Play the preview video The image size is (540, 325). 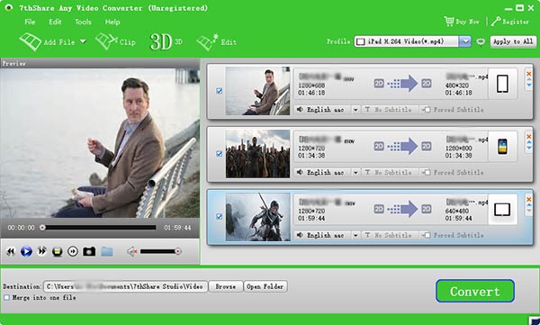point(26,251)
